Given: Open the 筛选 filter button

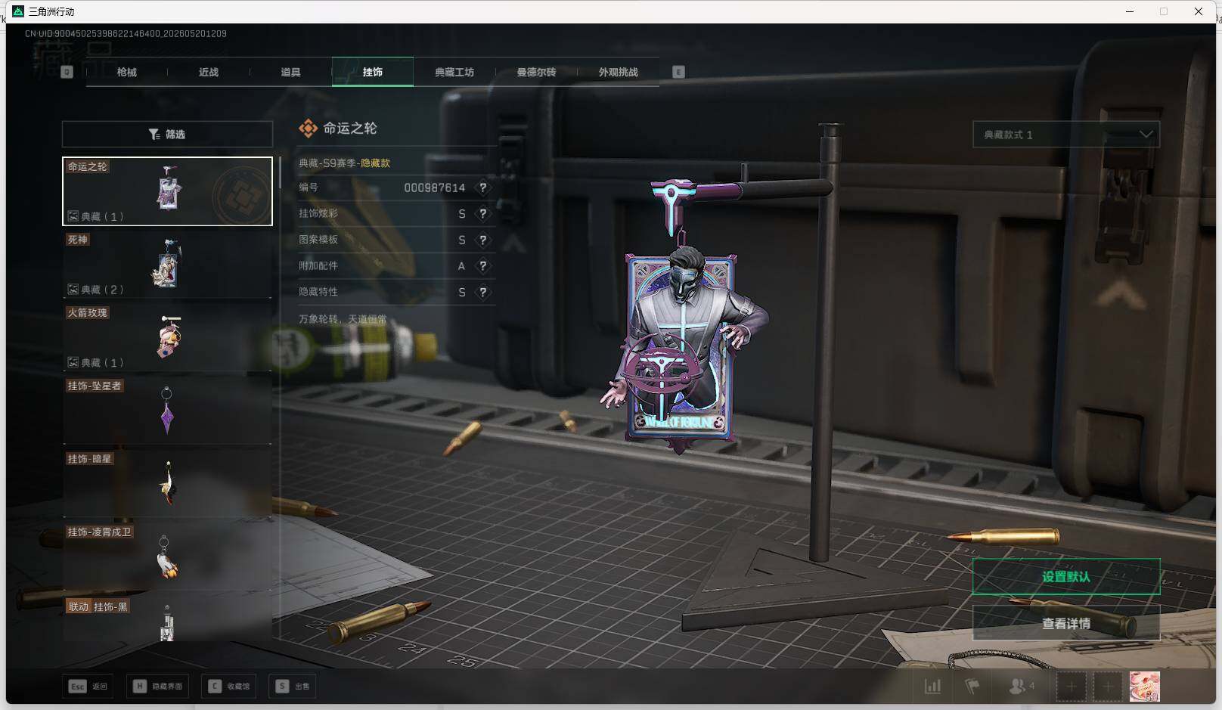Looking at the screenshot, I should 167,134.
